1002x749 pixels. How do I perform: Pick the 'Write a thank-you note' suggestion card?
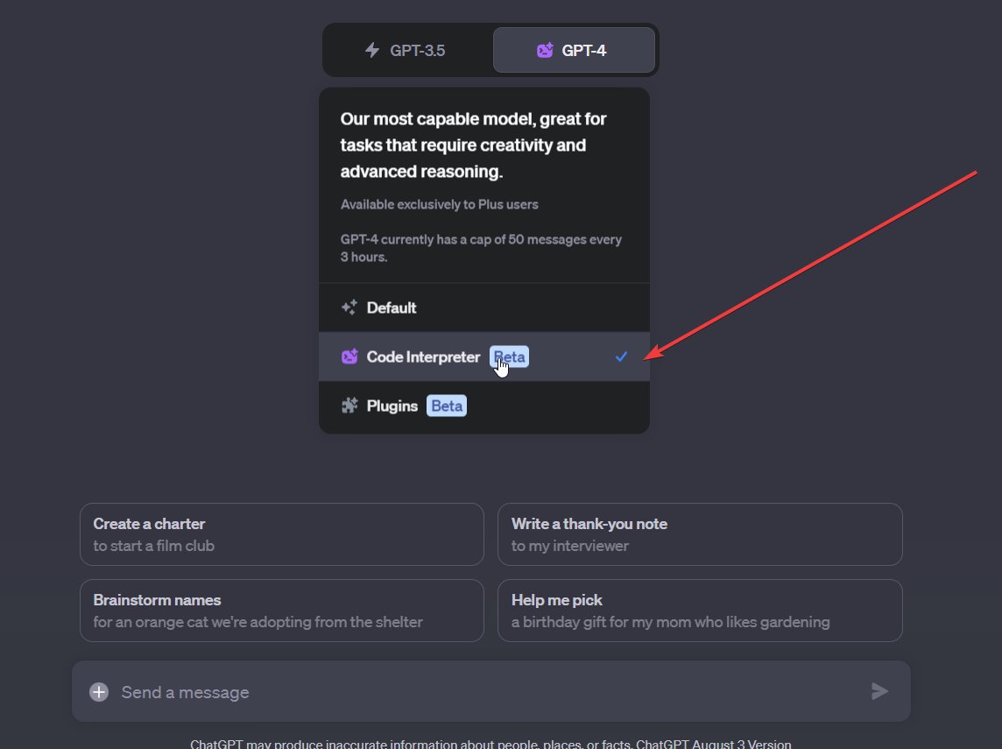(700, 534)
